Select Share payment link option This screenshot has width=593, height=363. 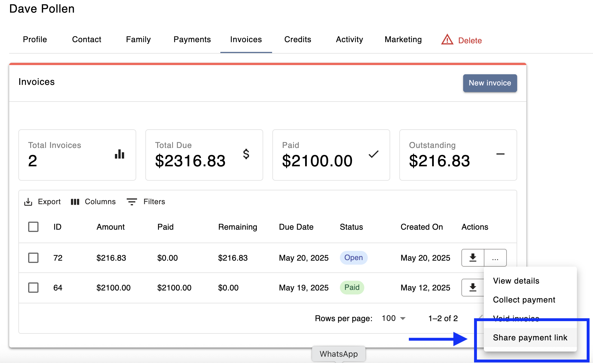pyautogui.click(x=530, y=337)
